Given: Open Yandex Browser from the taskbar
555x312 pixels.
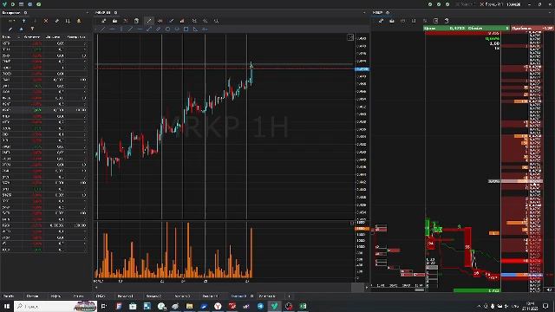Looking at the screenshot, I should pos(218,306).
